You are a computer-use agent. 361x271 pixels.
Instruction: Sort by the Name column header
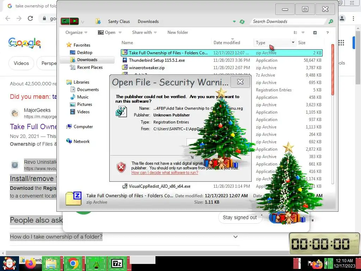tap(127, 43)
